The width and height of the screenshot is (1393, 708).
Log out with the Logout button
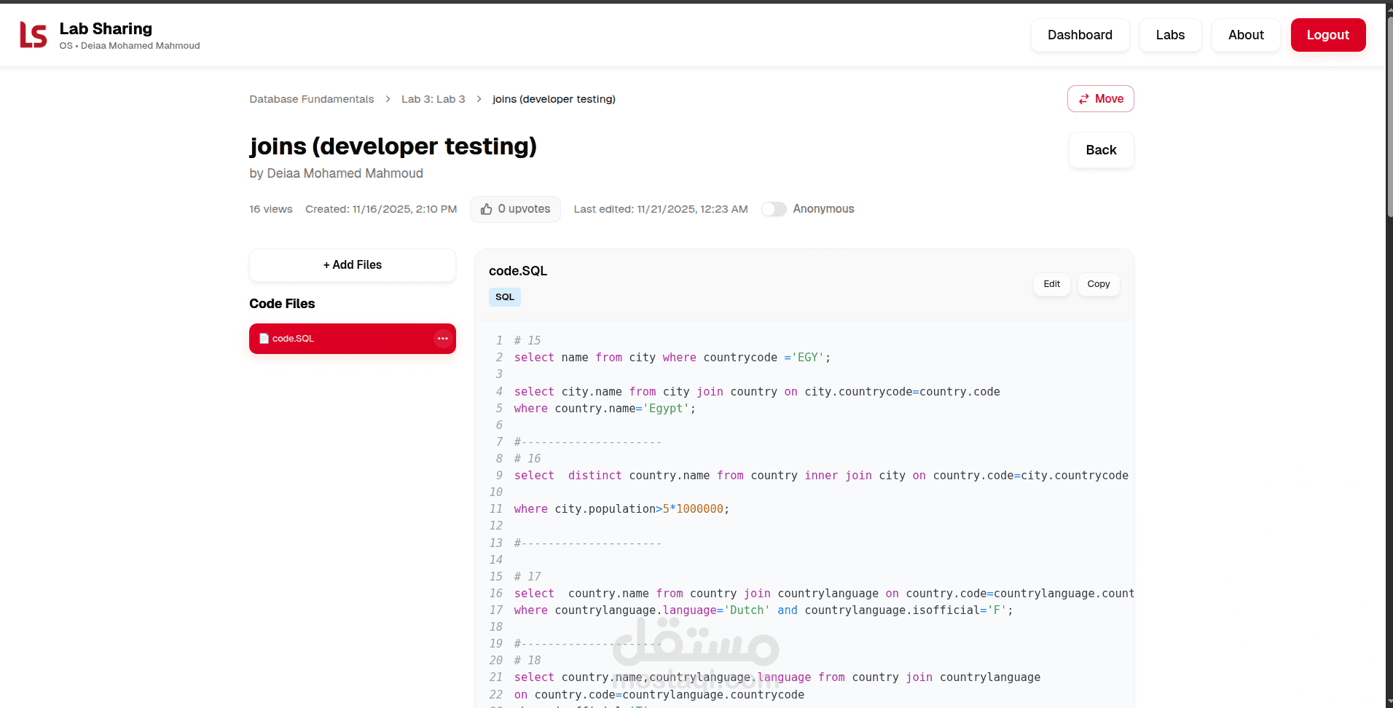pyautogui.click(x=1327, y=35)
